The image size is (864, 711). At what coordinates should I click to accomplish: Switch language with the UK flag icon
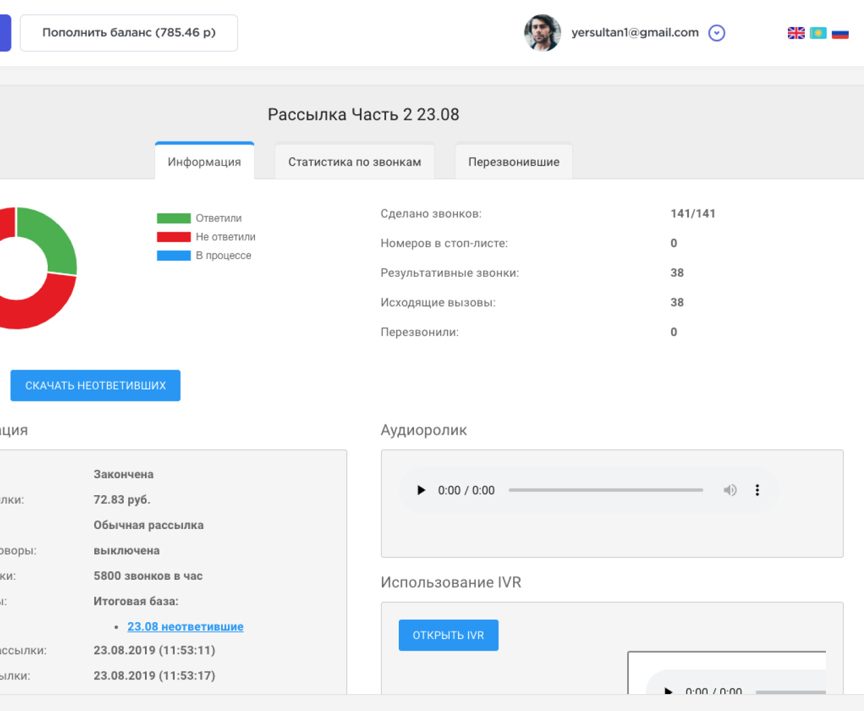(x=796, y=33)
